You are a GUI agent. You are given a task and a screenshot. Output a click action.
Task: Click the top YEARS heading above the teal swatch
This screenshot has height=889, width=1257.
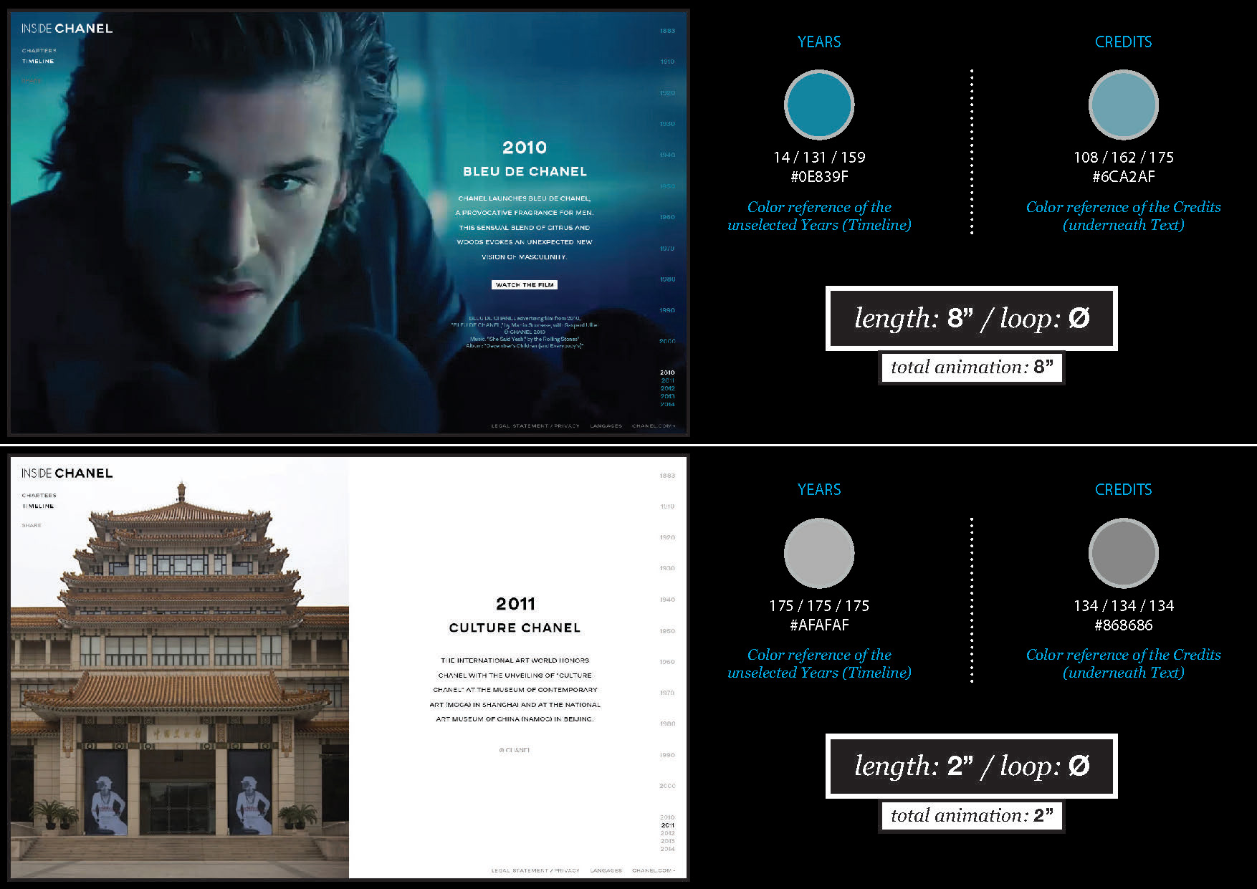[819, 42]
